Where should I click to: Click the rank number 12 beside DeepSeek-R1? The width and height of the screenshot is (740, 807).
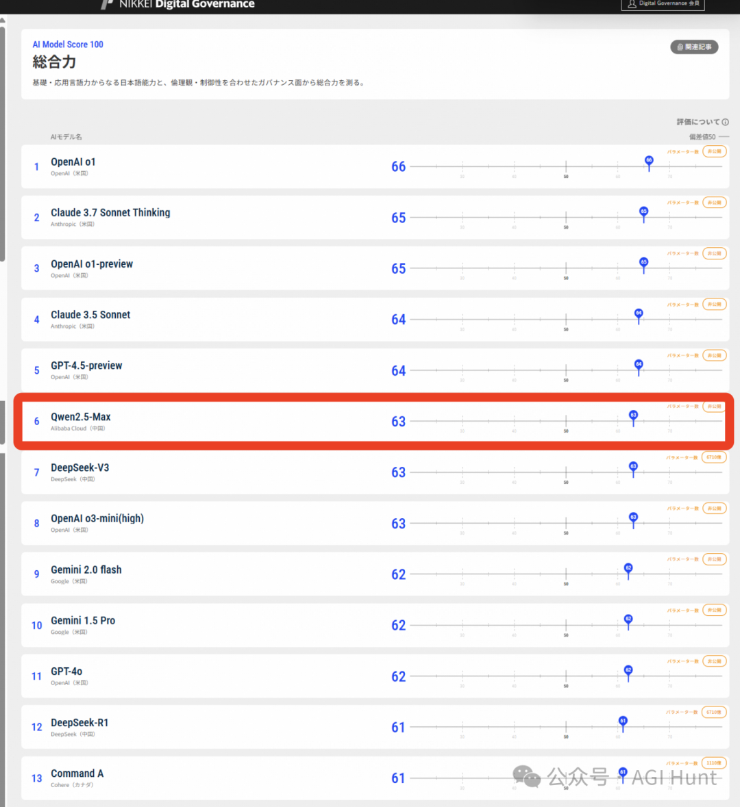(x=36, y=727)
